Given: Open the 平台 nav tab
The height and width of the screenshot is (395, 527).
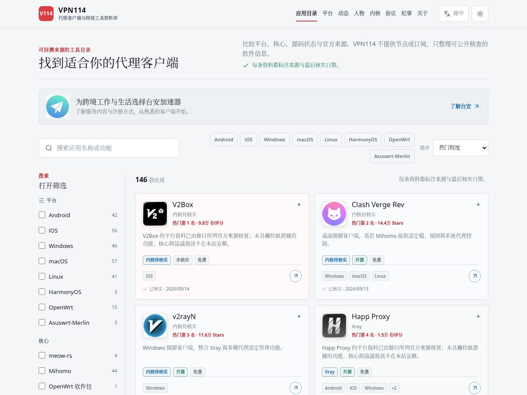Looking at the screenshot, I should 328,14.
